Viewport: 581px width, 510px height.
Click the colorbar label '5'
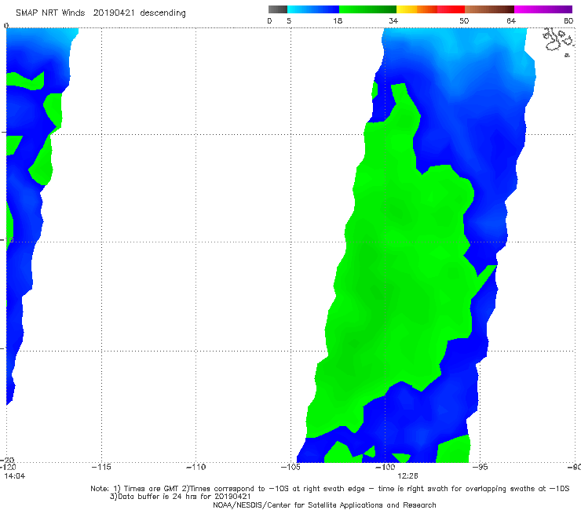click(x=289, y=20)
